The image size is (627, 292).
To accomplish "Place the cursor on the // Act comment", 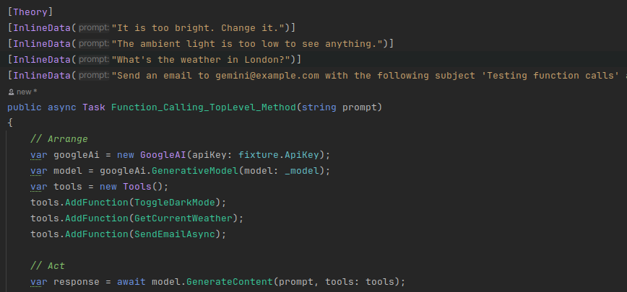I will pos(48,266).
